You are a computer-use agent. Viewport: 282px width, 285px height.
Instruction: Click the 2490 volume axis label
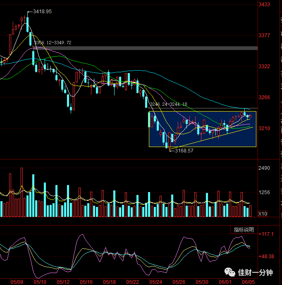264,168
